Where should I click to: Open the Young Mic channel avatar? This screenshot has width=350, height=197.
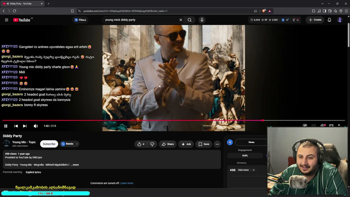(x=7, y=144)
